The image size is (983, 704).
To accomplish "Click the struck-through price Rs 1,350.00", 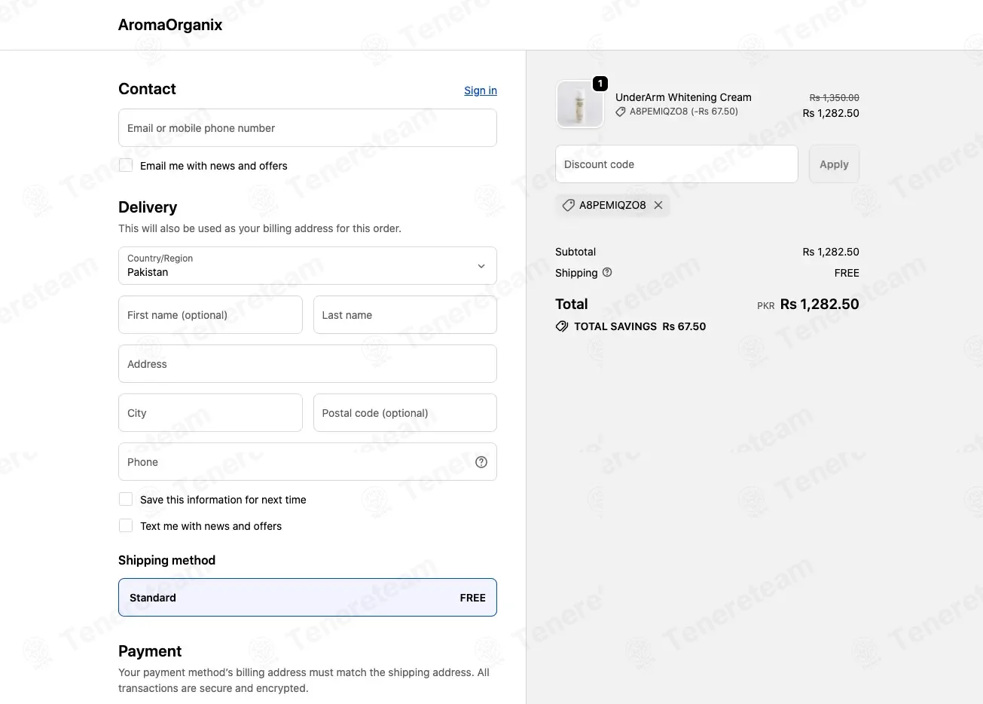I will tap(834, 97).
